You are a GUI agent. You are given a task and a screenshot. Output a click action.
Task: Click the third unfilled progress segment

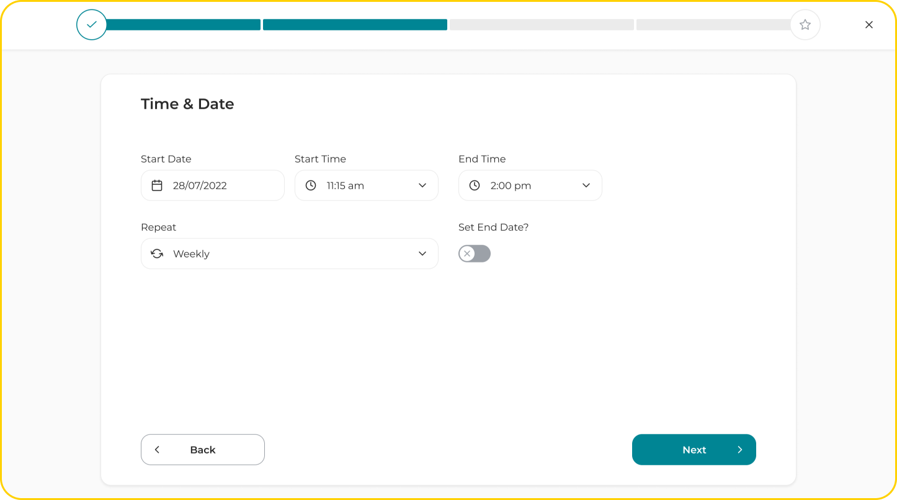coord(542,25)
